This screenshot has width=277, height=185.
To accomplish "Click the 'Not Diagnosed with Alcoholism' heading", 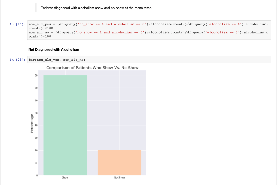I will coord(54,49).
